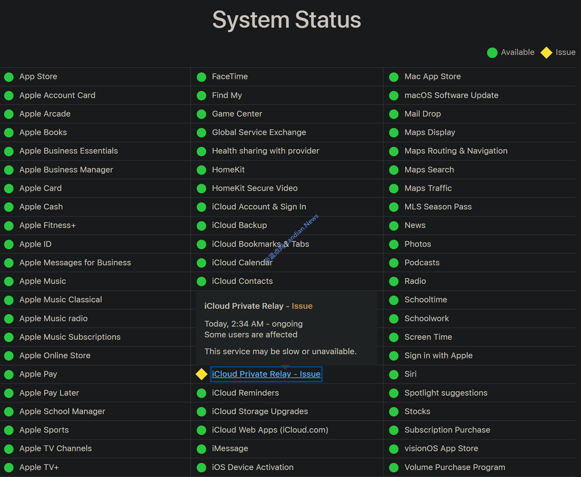Screen dimensions: 581x477
Task: Click the green dot beside Photos
Action: click(394, 244)
